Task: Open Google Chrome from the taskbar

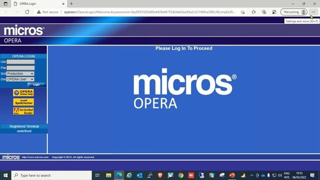Action: (x=180, y=175)
